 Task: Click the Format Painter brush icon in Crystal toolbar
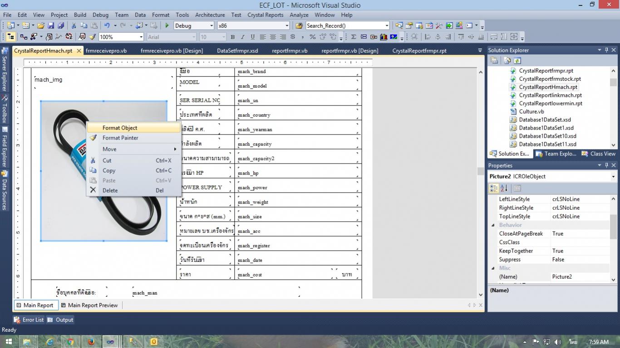93,37
